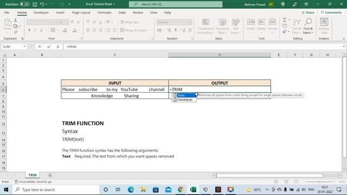Click Merge & Center button
Viewport: 347px width, 195px height.
[133, 30]
